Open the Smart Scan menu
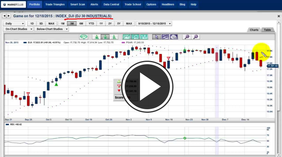 point(77,4)
